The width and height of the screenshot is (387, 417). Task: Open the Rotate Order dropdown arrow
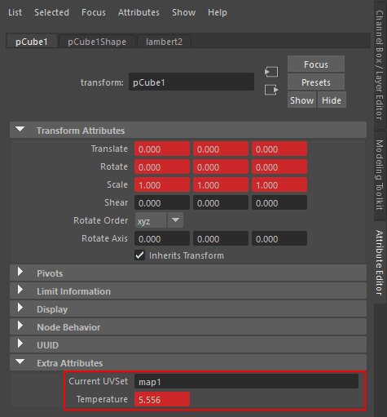point(175,220)
